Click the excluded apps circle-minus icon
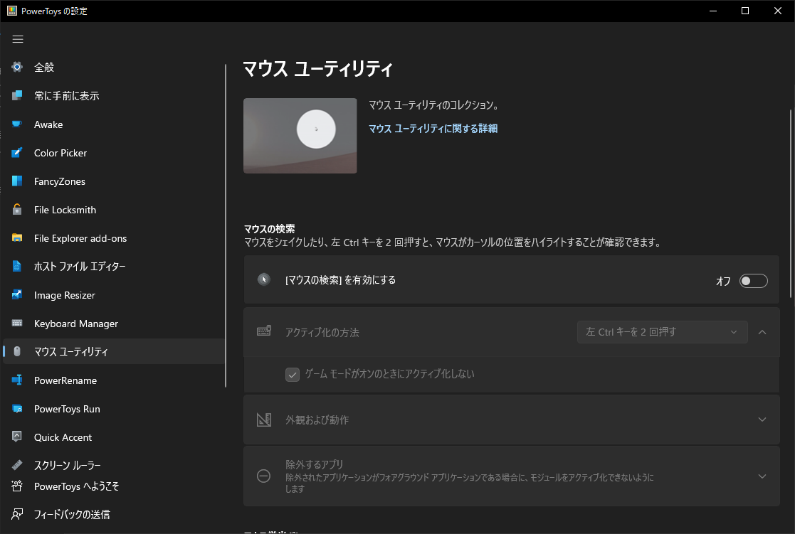 263,476
